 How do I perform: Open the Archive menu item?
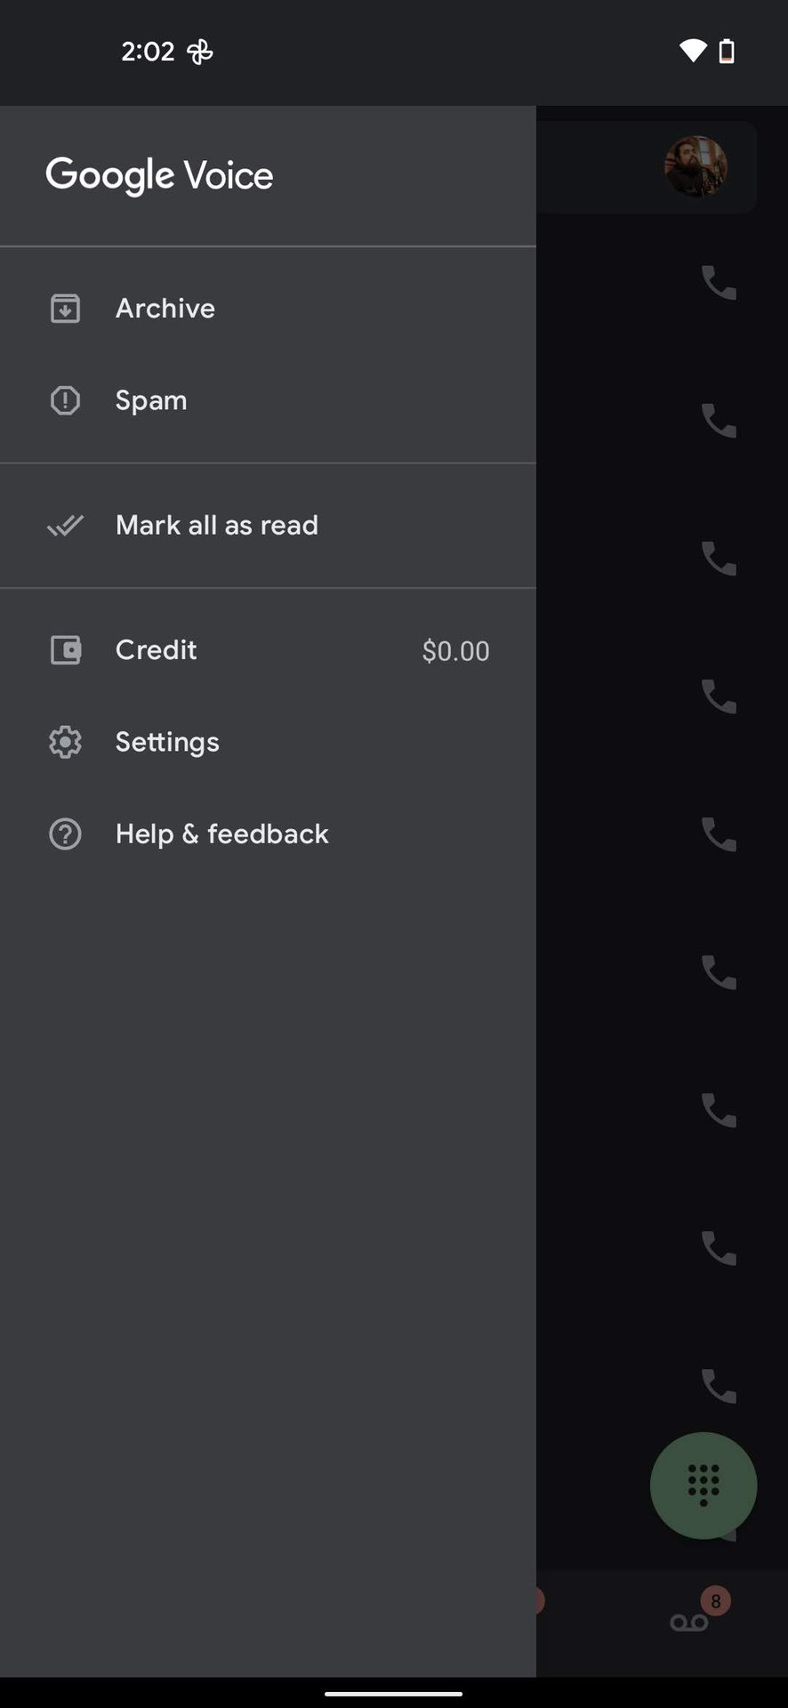(165, 309)
